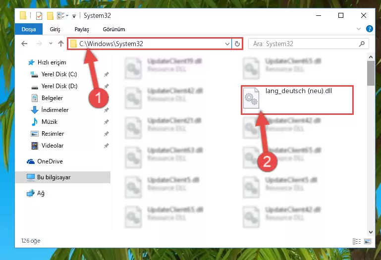Click the scrollbar up arrow
This screenshot has width=381, height=260.
click(371, 57)
